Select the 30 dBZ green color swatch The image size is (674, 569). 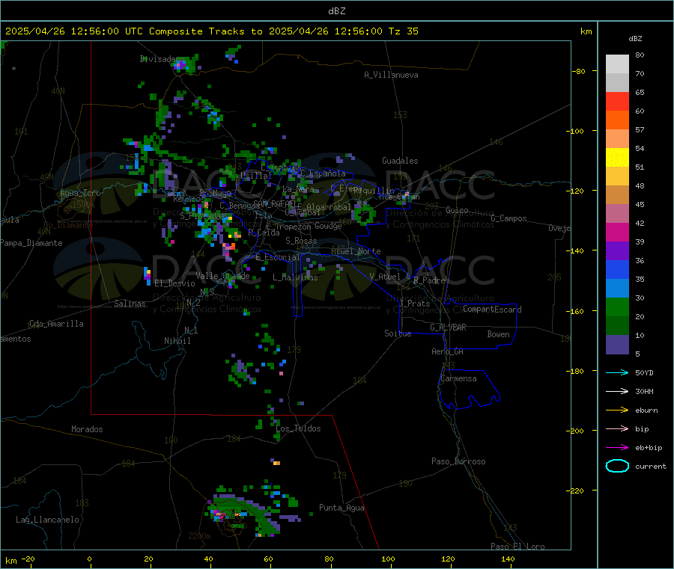coord(617,307)
